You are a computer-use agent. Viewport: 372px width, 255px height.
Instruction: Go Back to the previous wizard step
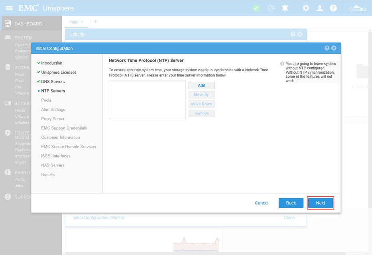point(291,203)
